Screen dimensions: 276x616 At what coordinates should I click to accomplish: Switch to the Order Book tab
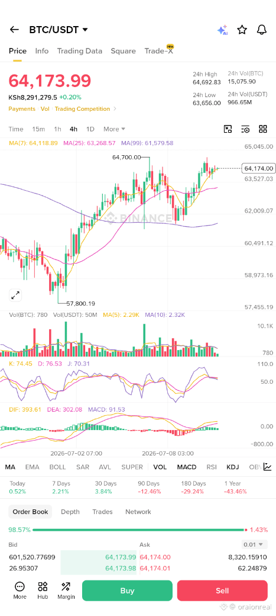(x=30, y=512)
